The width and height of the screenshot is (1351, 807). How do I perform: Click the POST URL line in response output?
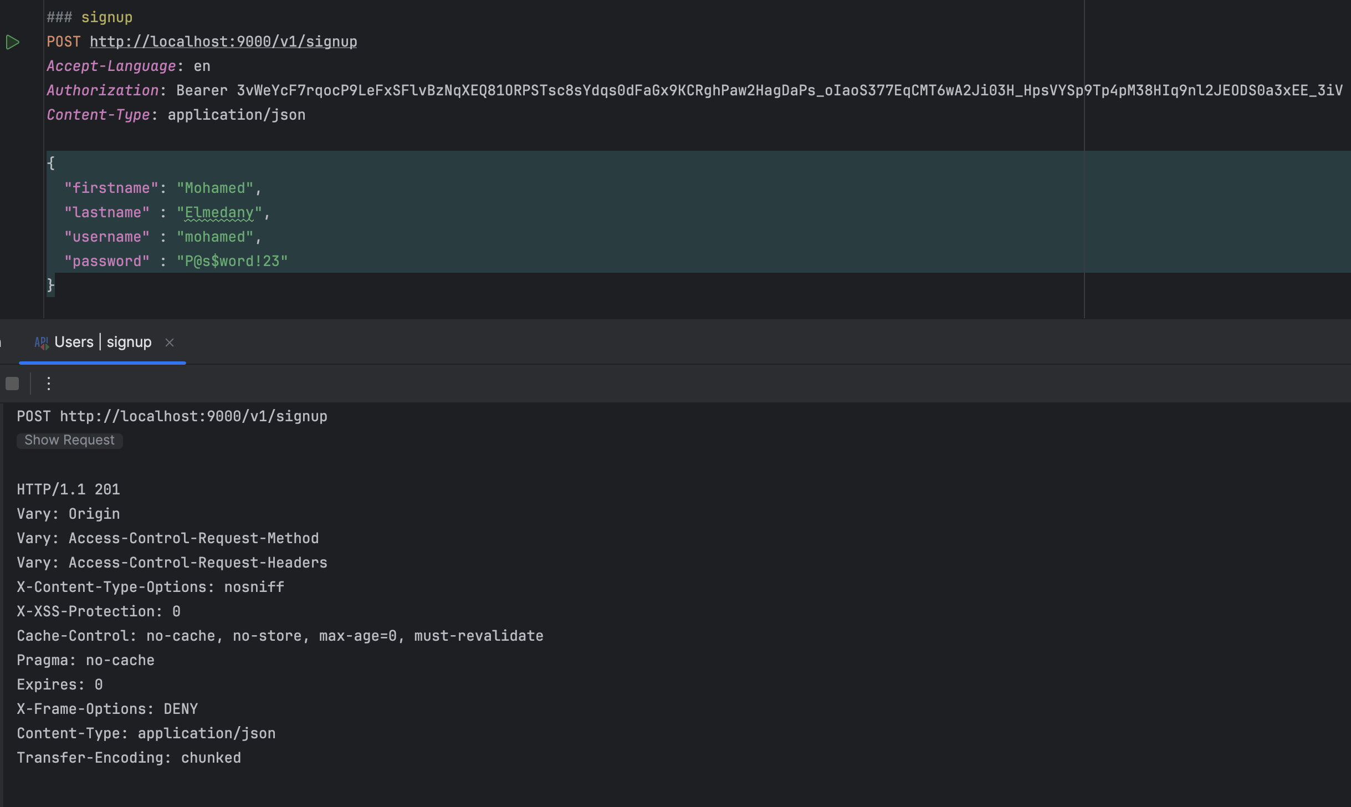(x=172, y=416)
